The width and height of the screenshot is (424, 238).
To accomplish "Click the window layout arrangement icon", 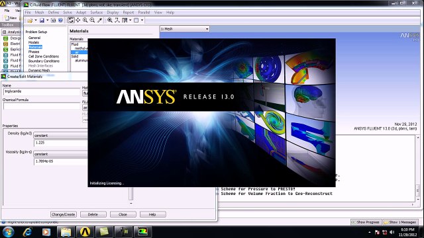I will coord(125,20).
